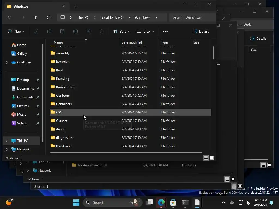Open Downloads in quick access
Viewport: 279px width, 209px height.
[x=25, y=97]
